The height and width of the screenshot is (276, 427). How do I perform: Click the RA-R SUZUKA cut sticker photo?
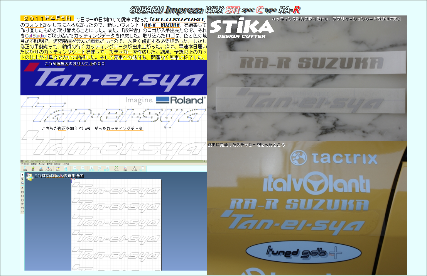(311, 63)
